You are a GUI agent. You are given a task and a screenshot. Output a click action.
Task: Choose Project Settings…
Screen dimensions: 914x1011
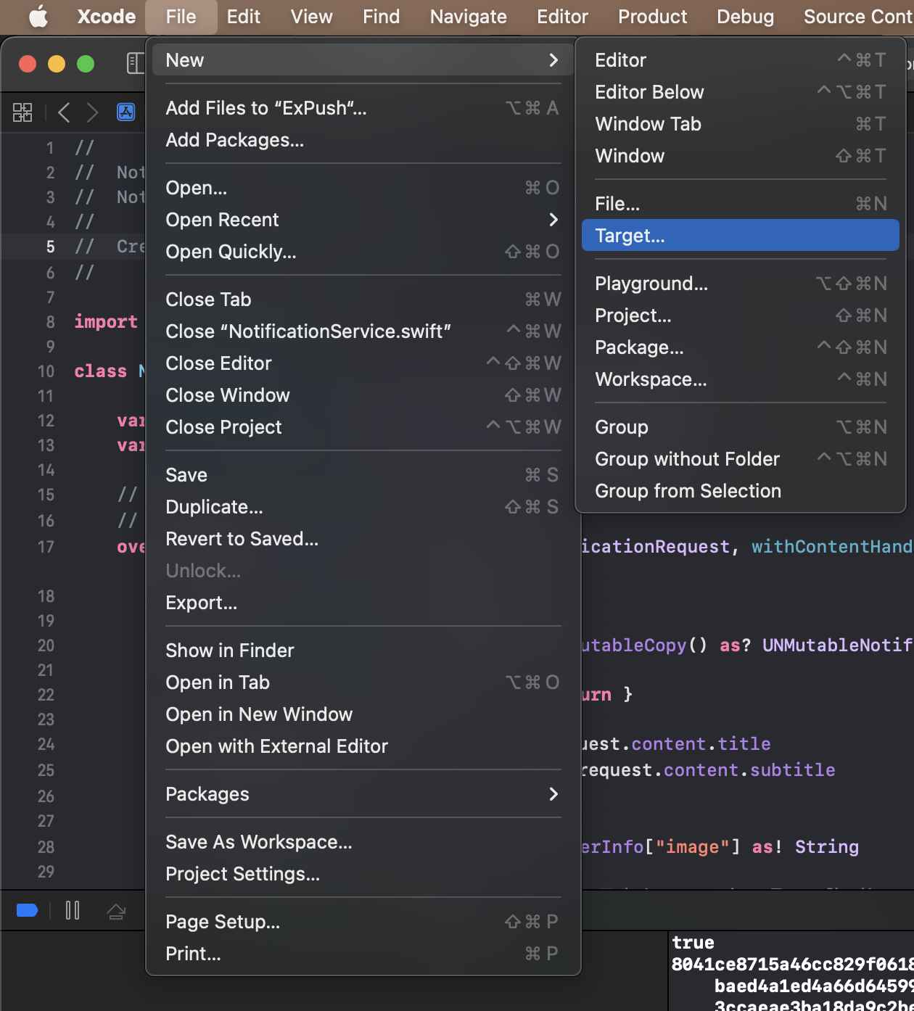click(363, 874)
